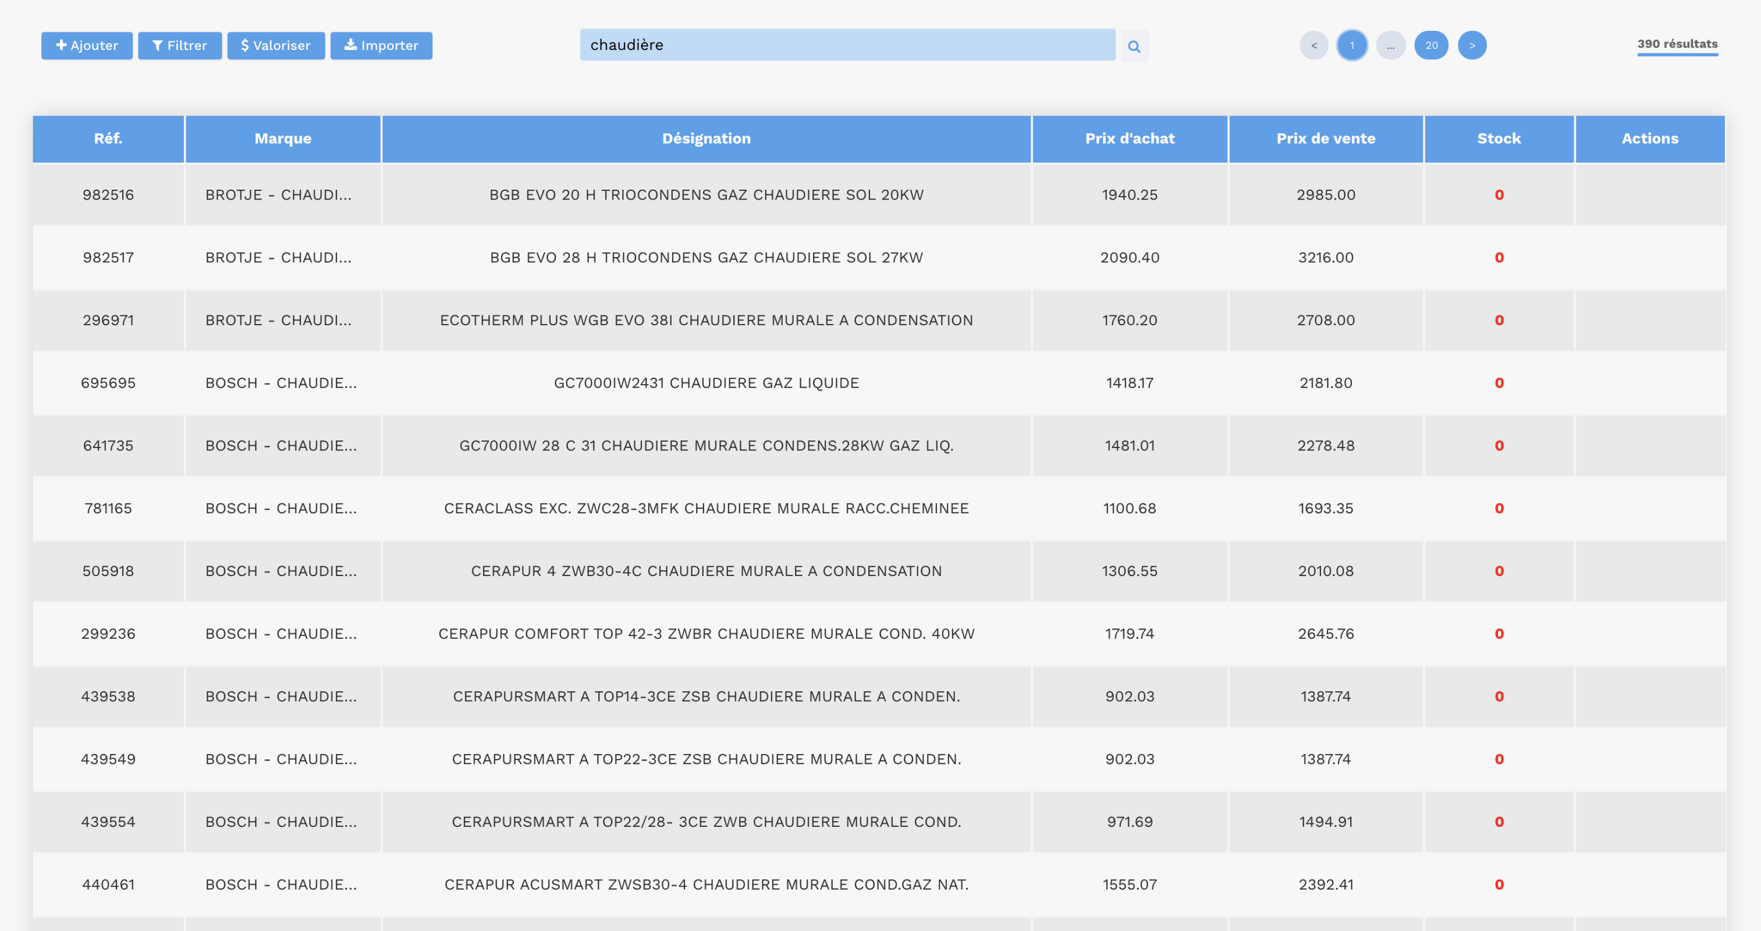
Task: Jump to page 20 of results
Action: (1432, 45)
